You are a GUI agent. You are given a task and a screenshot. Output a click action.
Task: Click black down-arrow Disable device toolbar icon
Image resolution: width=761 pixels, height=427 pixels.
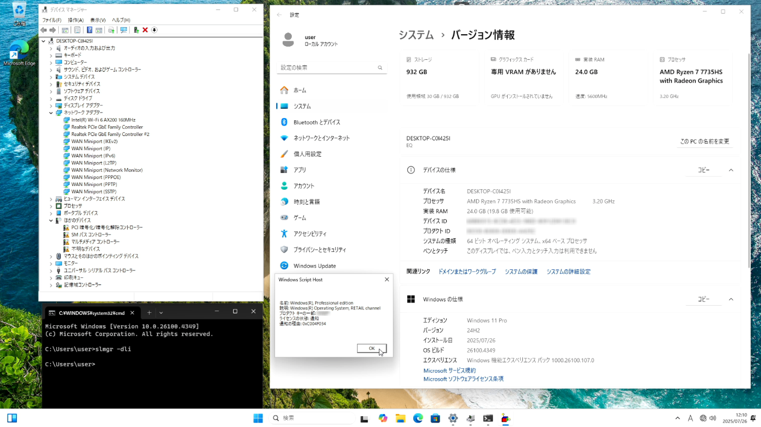tap(154, 30)
